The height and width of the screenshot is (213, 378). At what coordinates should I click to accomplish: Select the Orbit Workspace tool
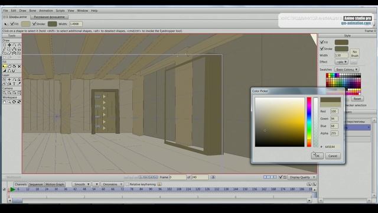click(x=19, y=102)
